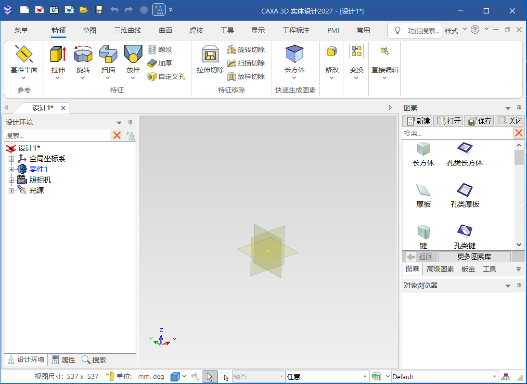The height and width of the screenshot is (384, 527).
Task: Open the 工程标注 ribbon tab
Action: click(x=296, y=31)
